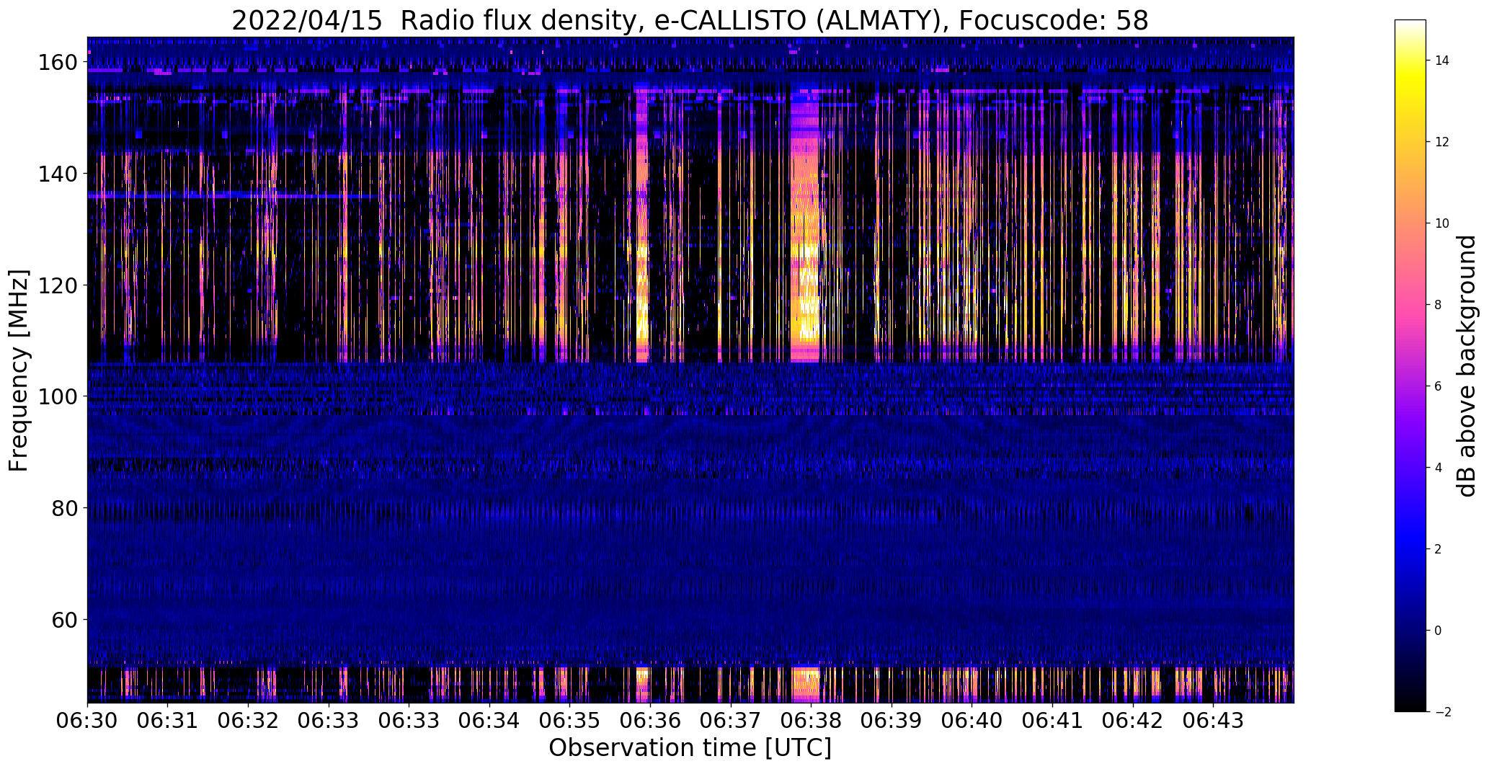
Task: Click the plot title mentioning e-CALLISTO (ALMATY)
Action: coord(690,20)
